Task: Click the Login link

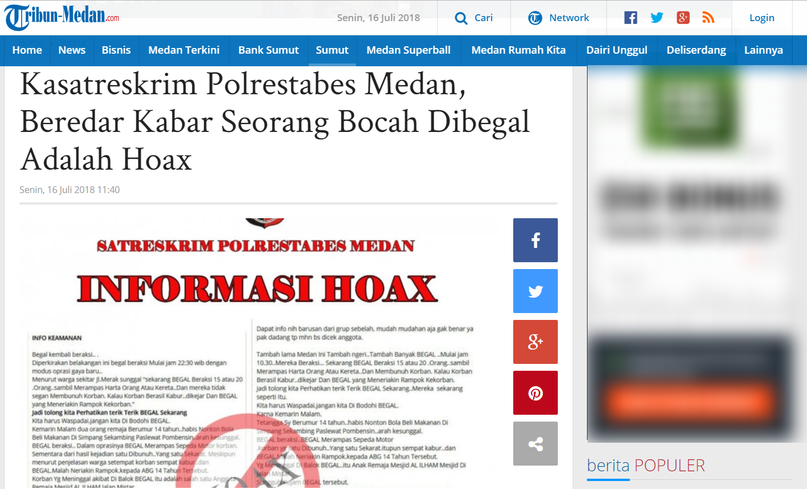Action: [761, 18]
